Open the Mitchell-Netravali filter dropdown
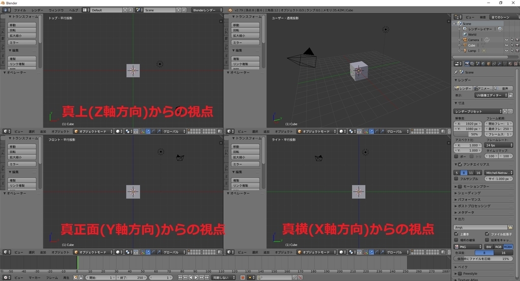The image size is (520, 281). tap(499, 173)
